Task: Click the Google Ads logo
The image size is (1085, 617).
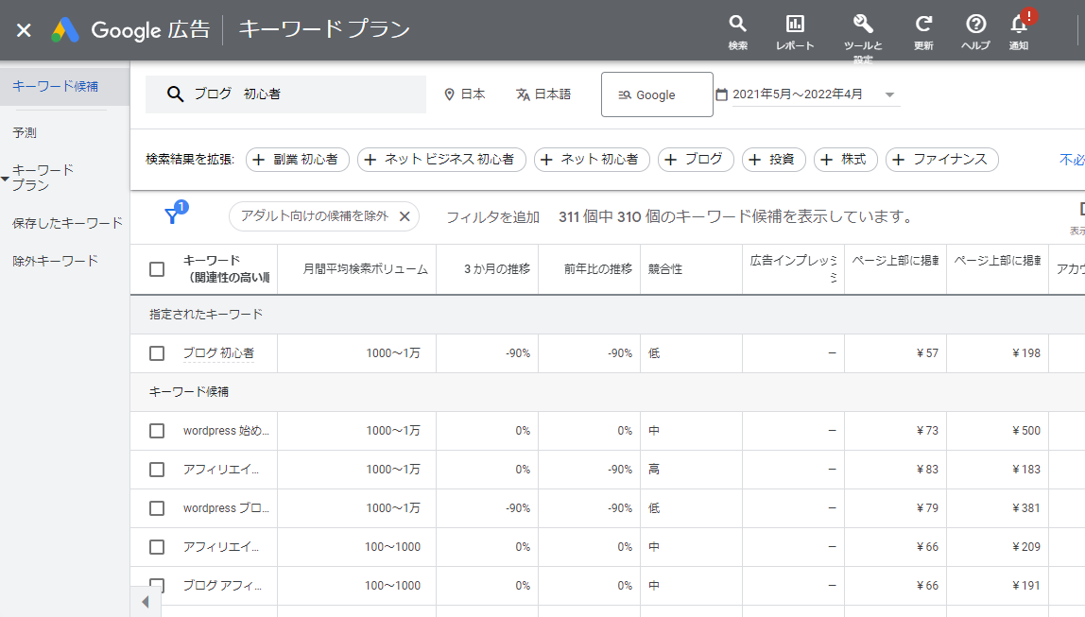Action: coord(65,30)
